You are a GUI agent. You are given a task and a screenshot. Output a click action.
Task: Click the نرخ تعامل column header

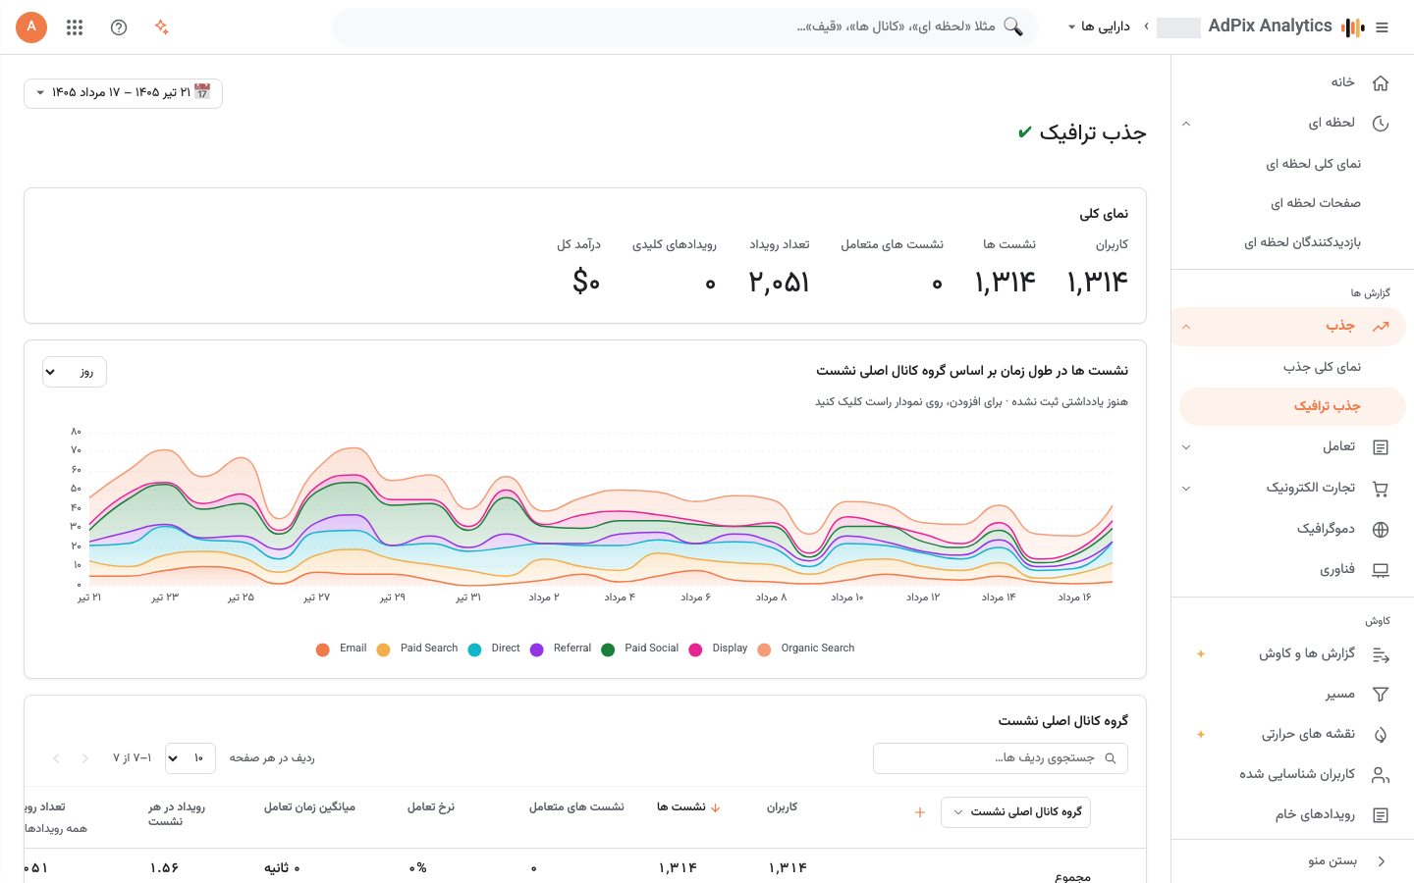point(431,807)
